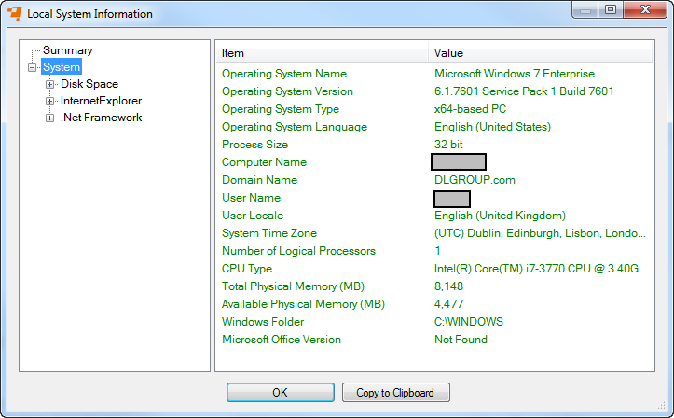Sort by the Item column header
The image size is (674, 418).
[322, 53]
